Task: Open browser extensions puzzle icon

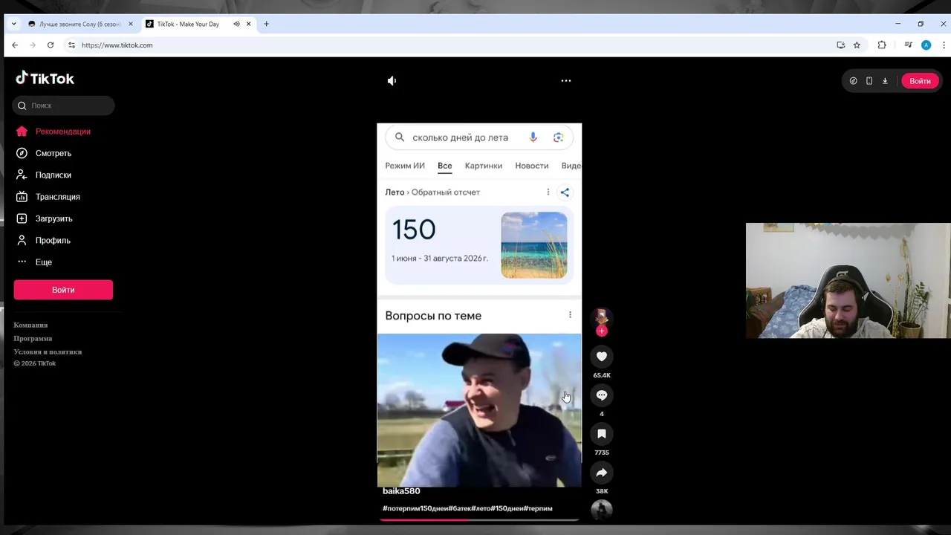Action: (882, 45)
